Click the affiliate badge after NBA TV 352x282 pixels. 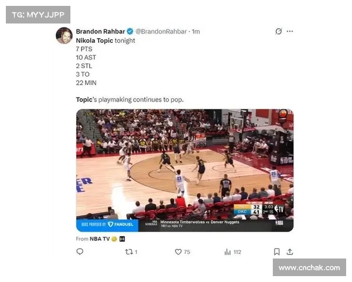(x=122, y=239)
